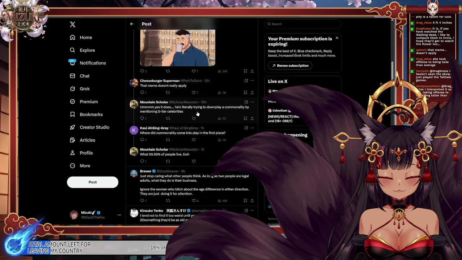Reply to the meme image post
The image size is (462, 260).
(143, 71)
